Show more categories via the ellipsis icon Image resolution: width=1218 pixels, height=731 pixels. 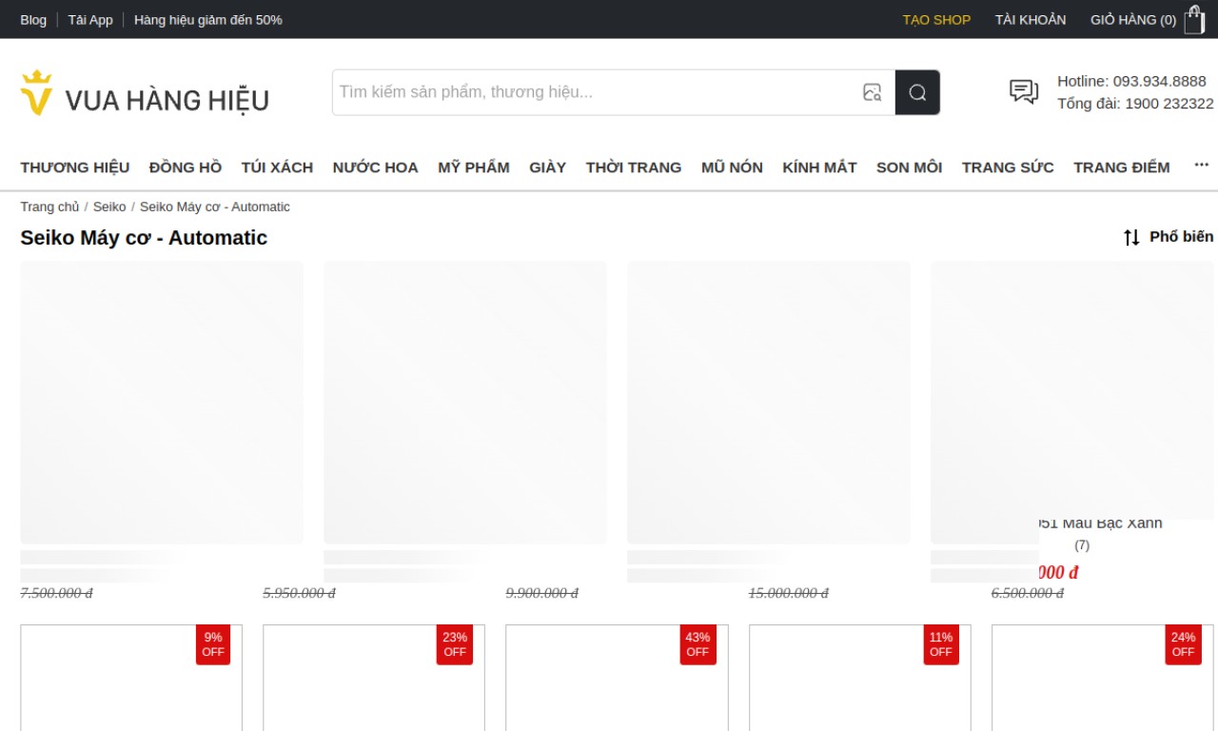1202,166
